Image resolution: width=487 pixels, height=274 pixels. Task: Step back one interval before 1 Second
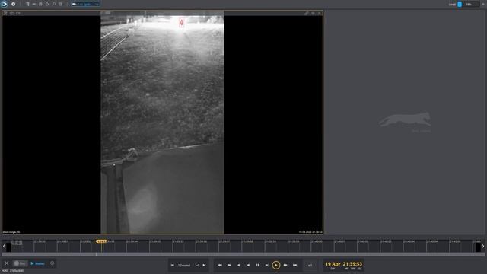pyautogui.click(x=173, y=265)
